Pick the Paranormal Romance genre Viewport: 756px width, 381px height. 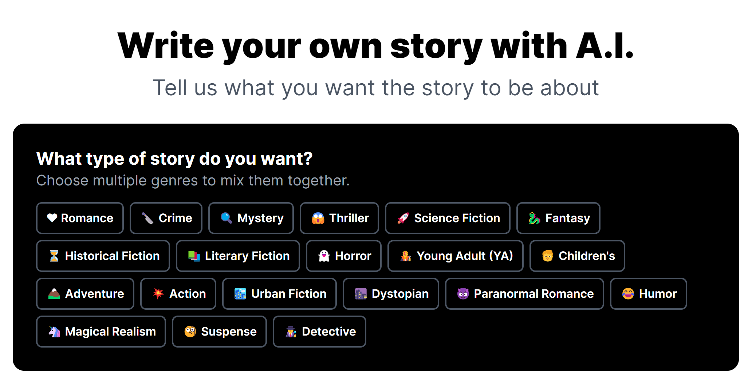click(524, 294)
